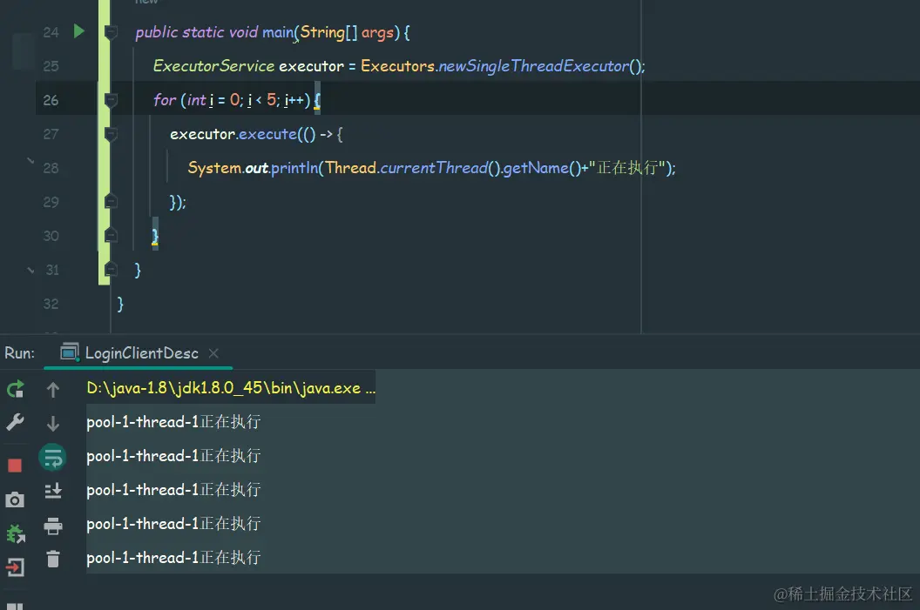Open run settings wrench icon
Viewport: 920px width, 610px height.
16,423
